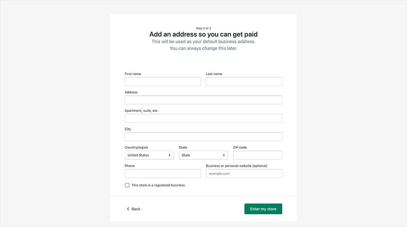Image resolution: width=407 pixels, height=227 pixels.
Task: Focus the First name field
Action: coord(163,82)
